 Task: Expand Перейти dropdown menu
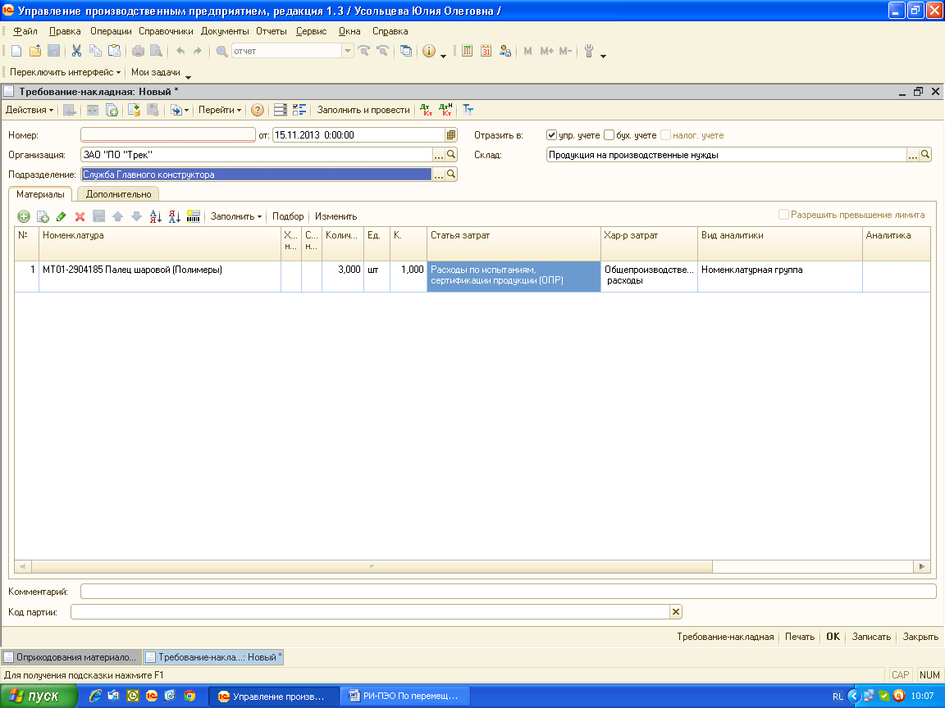(x=220, y=110)
